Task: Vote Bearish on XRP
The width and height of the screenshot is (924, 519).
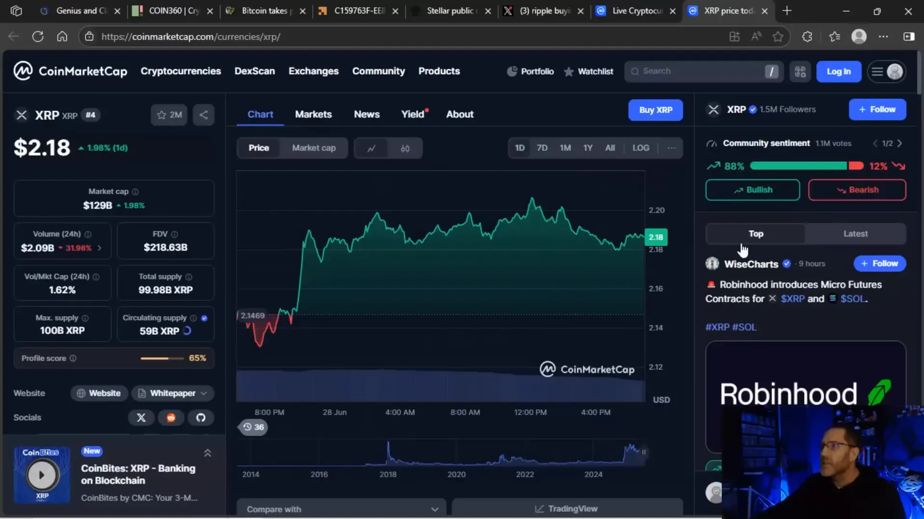Action: [857, 190]
